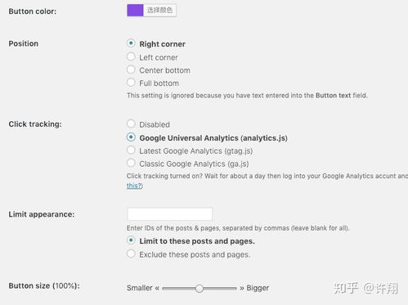The image size is (408, 305).
Task: Open the 'this?' help link
Action: tap(135, 186)
